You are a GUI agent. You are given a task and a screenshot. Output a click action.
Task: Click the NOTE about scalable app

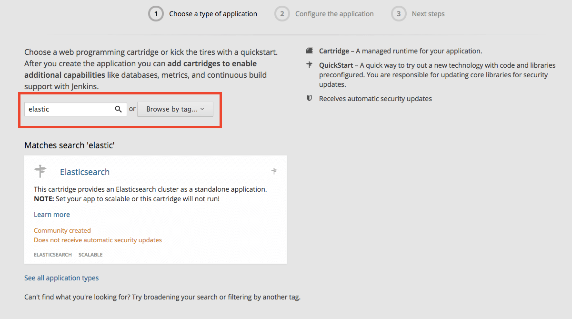point(127,199)
